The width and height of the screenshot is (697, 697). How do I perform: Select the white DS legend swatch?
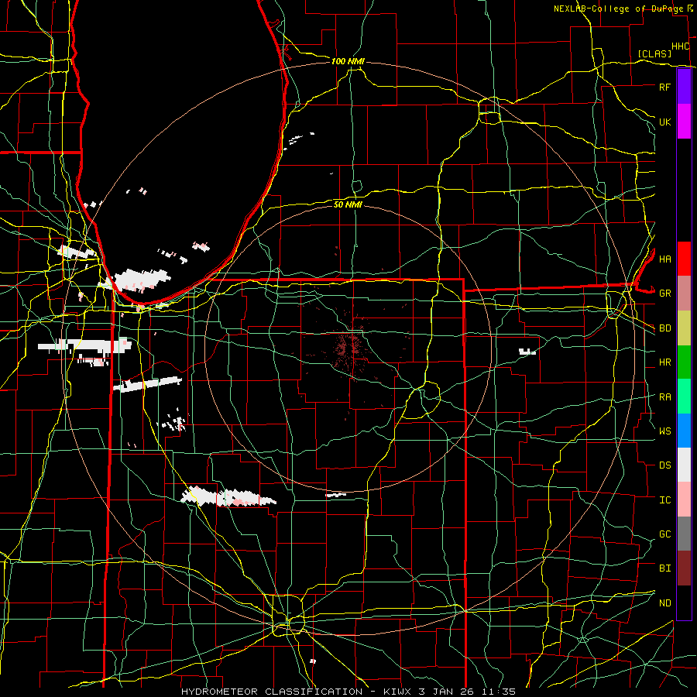pos(684,465)
